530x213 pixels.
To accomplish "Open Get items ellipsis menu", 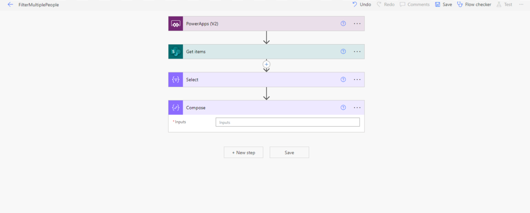I will click(357, 52).
